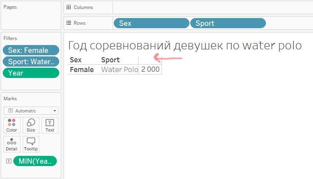Click the Sport column header
313x179 pixels.
pos(110,60)
